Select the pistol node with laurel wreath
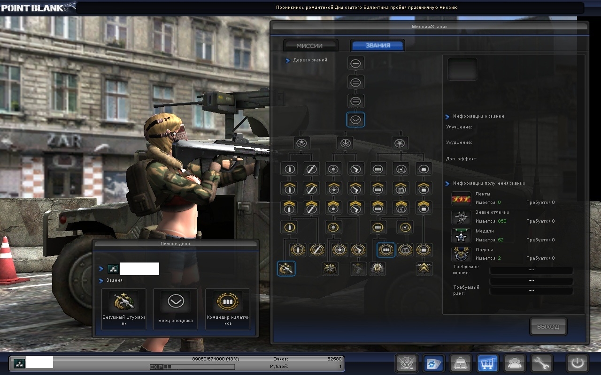601x375 pixels. [x=359, y=250]
